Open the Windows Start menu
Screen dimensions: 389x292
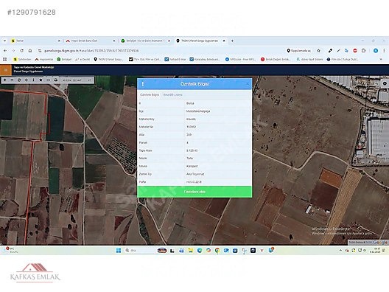[119, 250]
